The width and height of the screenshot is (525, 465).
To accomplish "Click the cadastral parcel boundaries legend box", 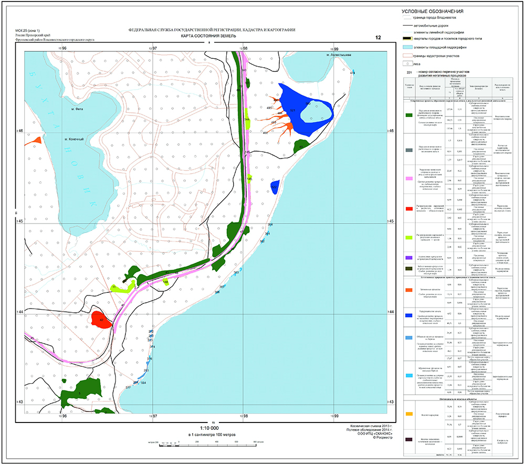I will [406, 55].
